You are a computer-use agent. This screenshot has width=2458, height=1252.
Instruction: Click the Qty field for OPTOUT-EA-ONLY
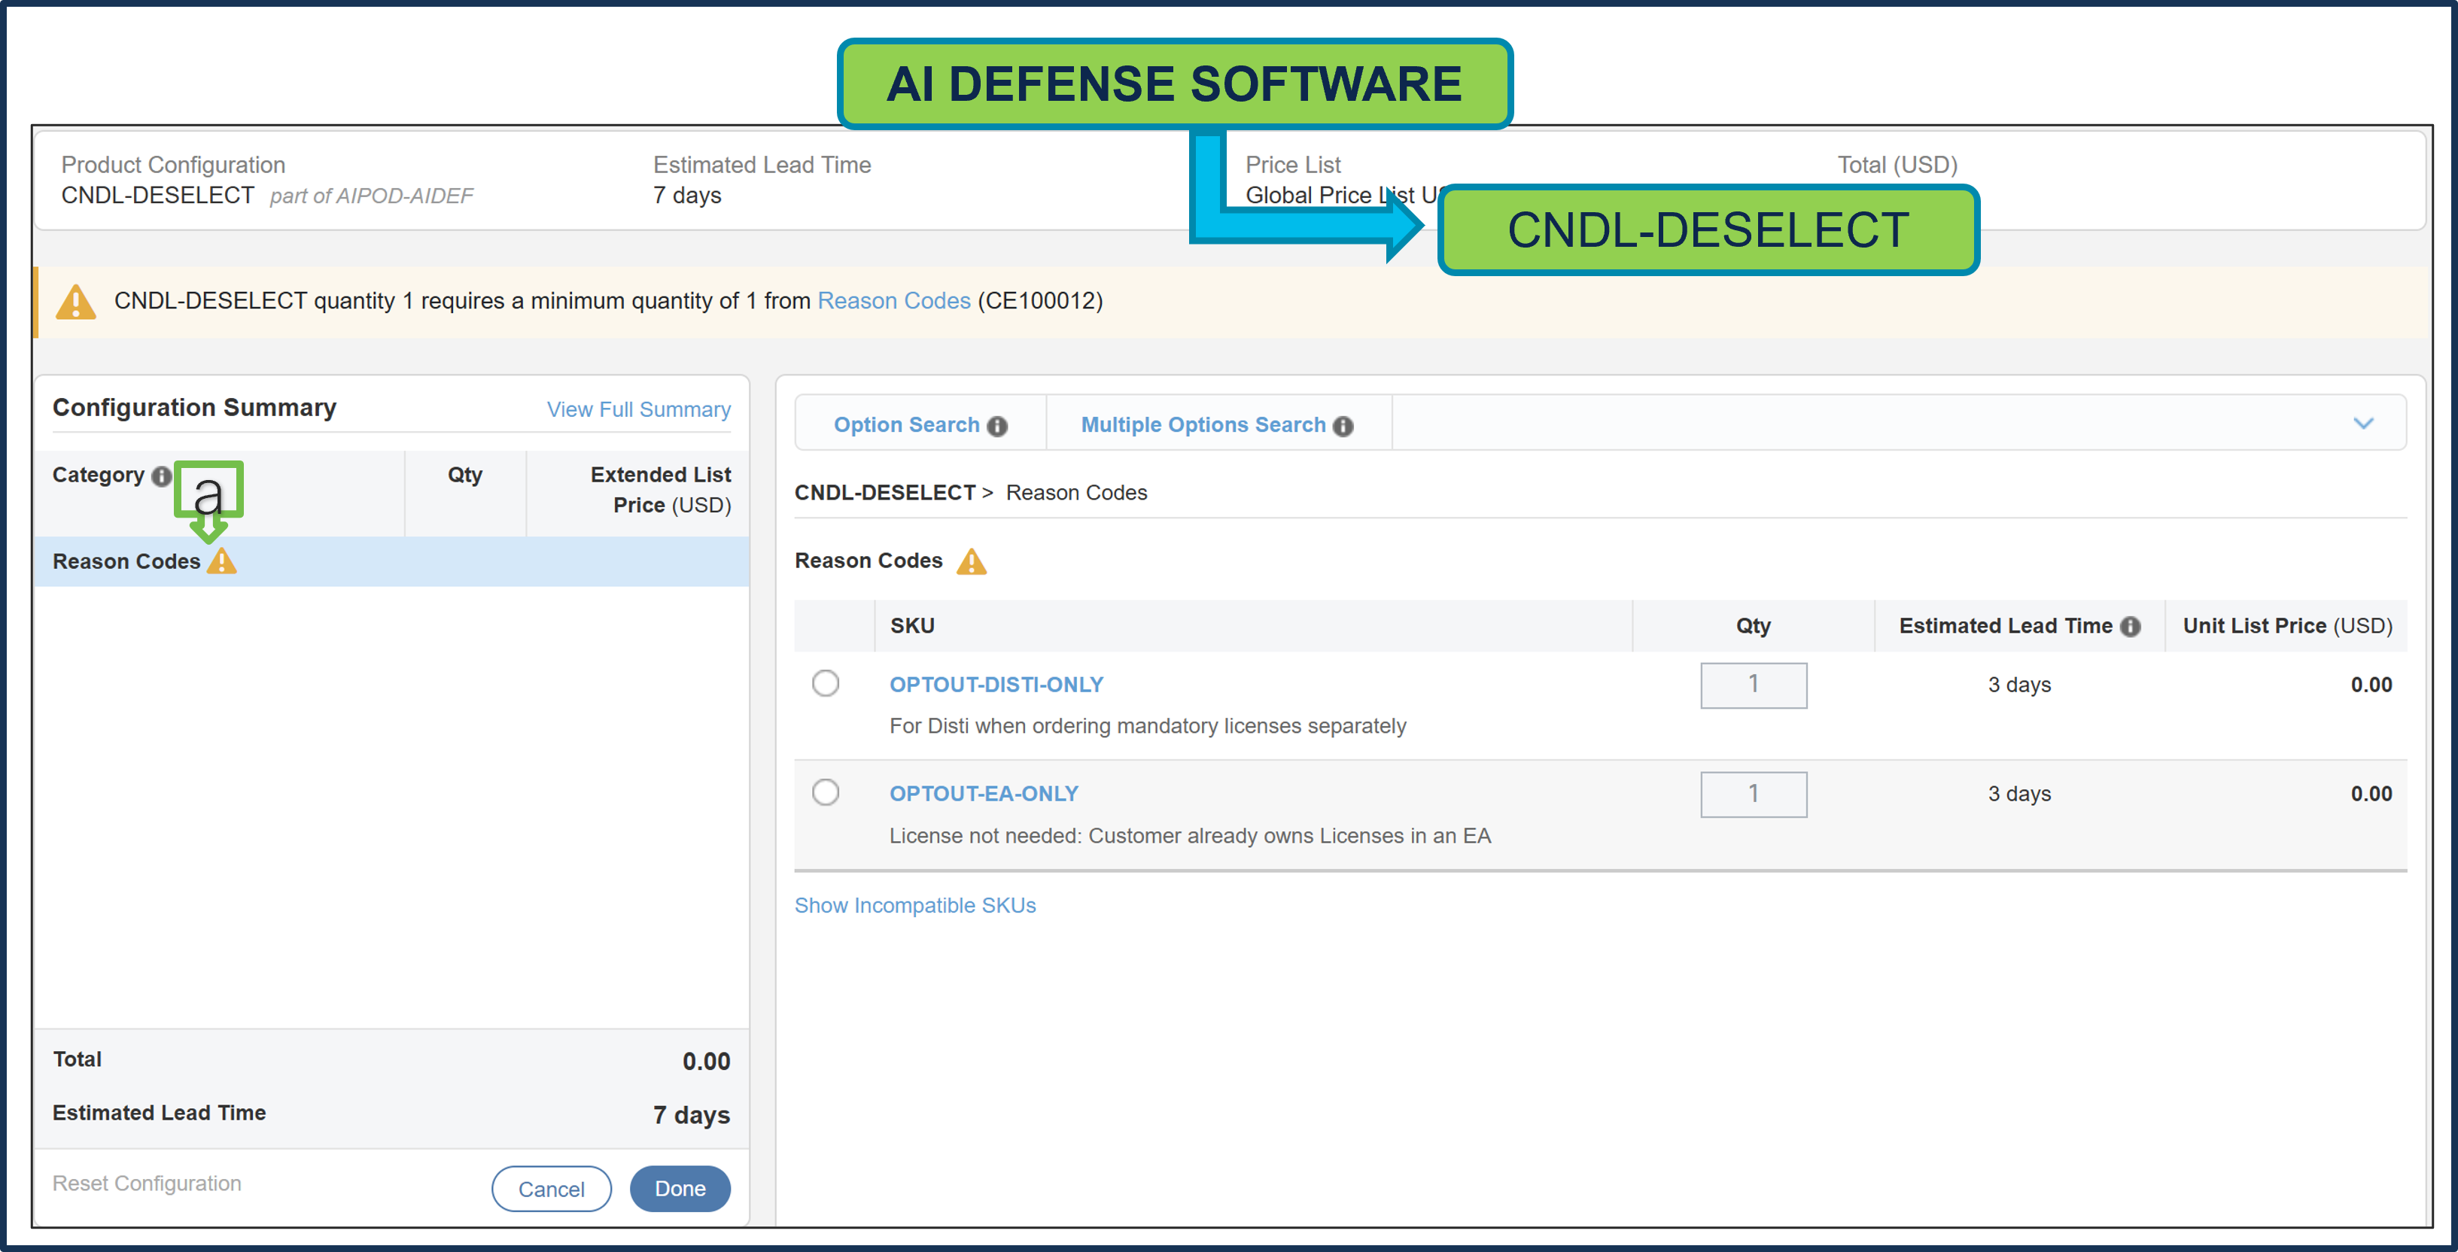(x=1754, y=793)
